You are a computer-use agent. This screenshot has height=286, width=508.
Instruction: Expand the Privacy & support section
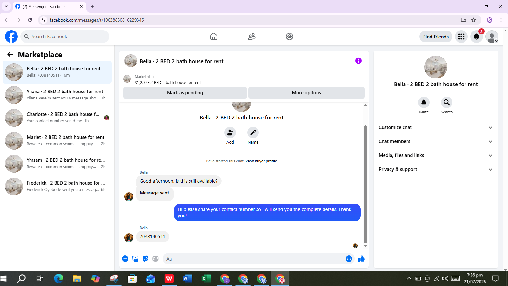[436, 169]
